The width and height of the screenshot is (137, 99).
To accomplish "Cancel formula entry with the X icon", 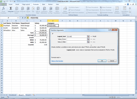I will point(23,18).
